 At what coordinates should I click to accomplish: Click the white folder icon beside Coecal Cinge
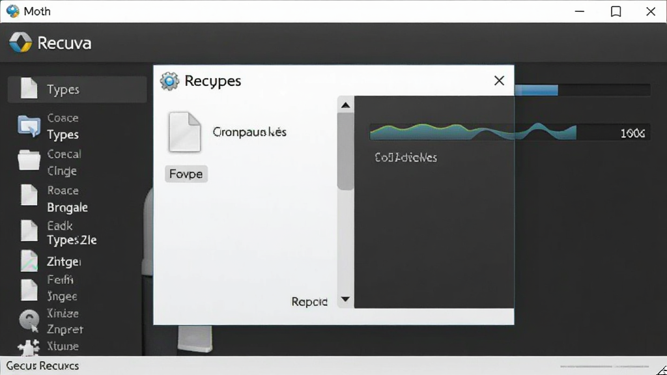pos(29,161)
